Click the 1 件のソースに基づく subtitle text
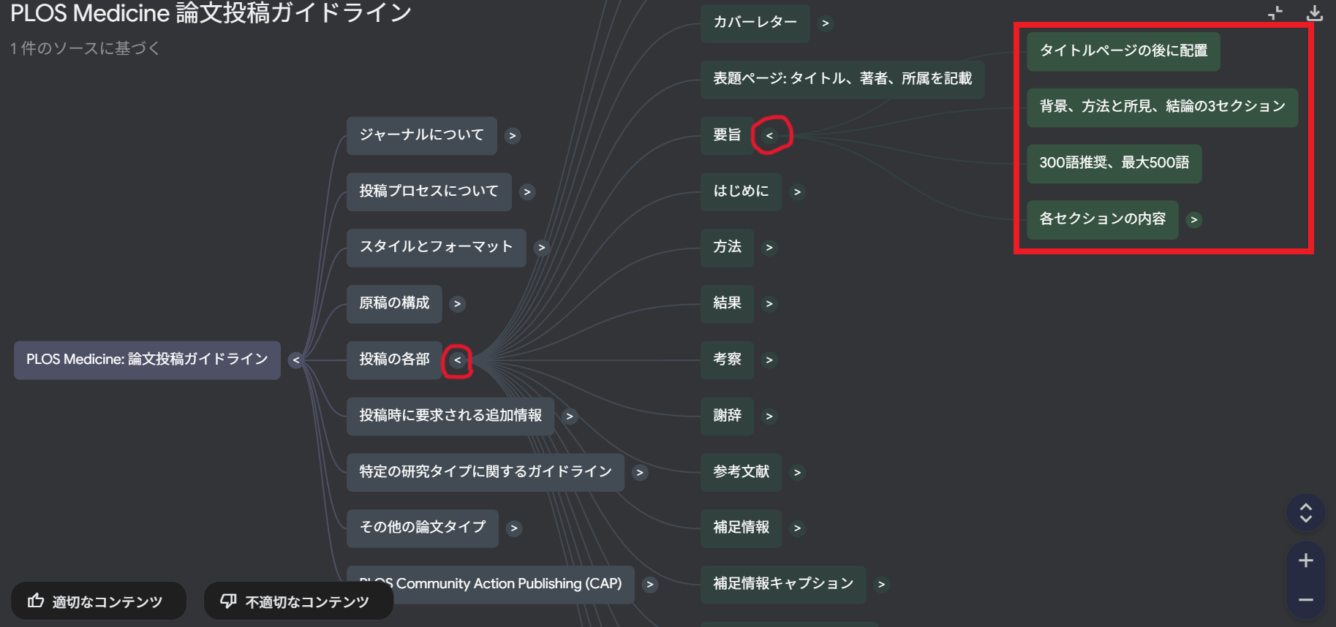 (85, 48)
